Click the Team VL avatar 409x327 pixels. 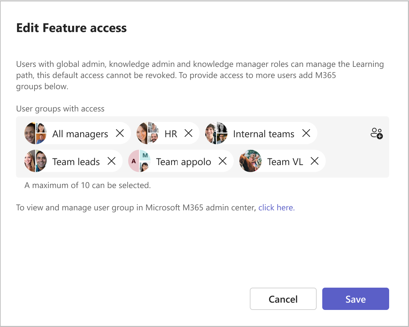[x=250, y=161]
